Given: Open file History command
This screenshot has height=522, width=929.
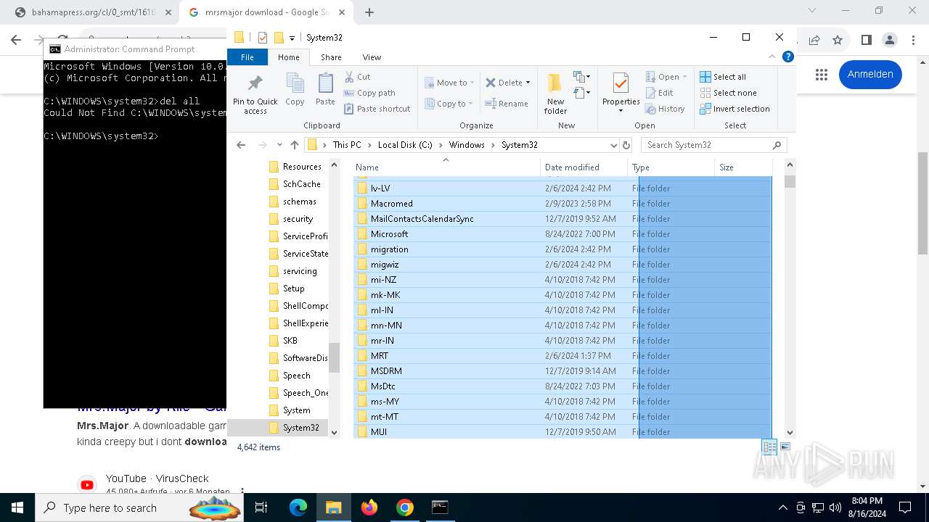Looking at the screenshot, I should point(665,109).
